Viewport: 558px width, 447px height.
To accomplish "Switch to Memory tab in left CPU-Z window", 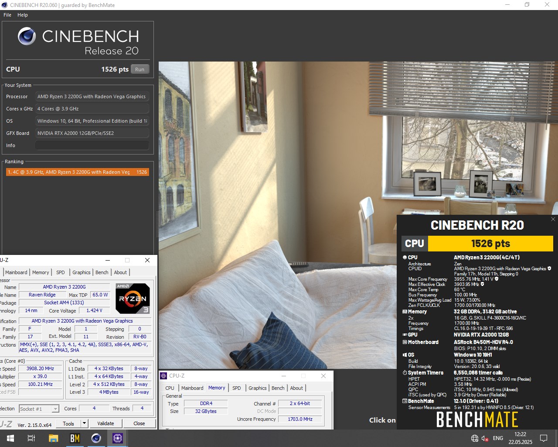I will [x=41, y=272].
